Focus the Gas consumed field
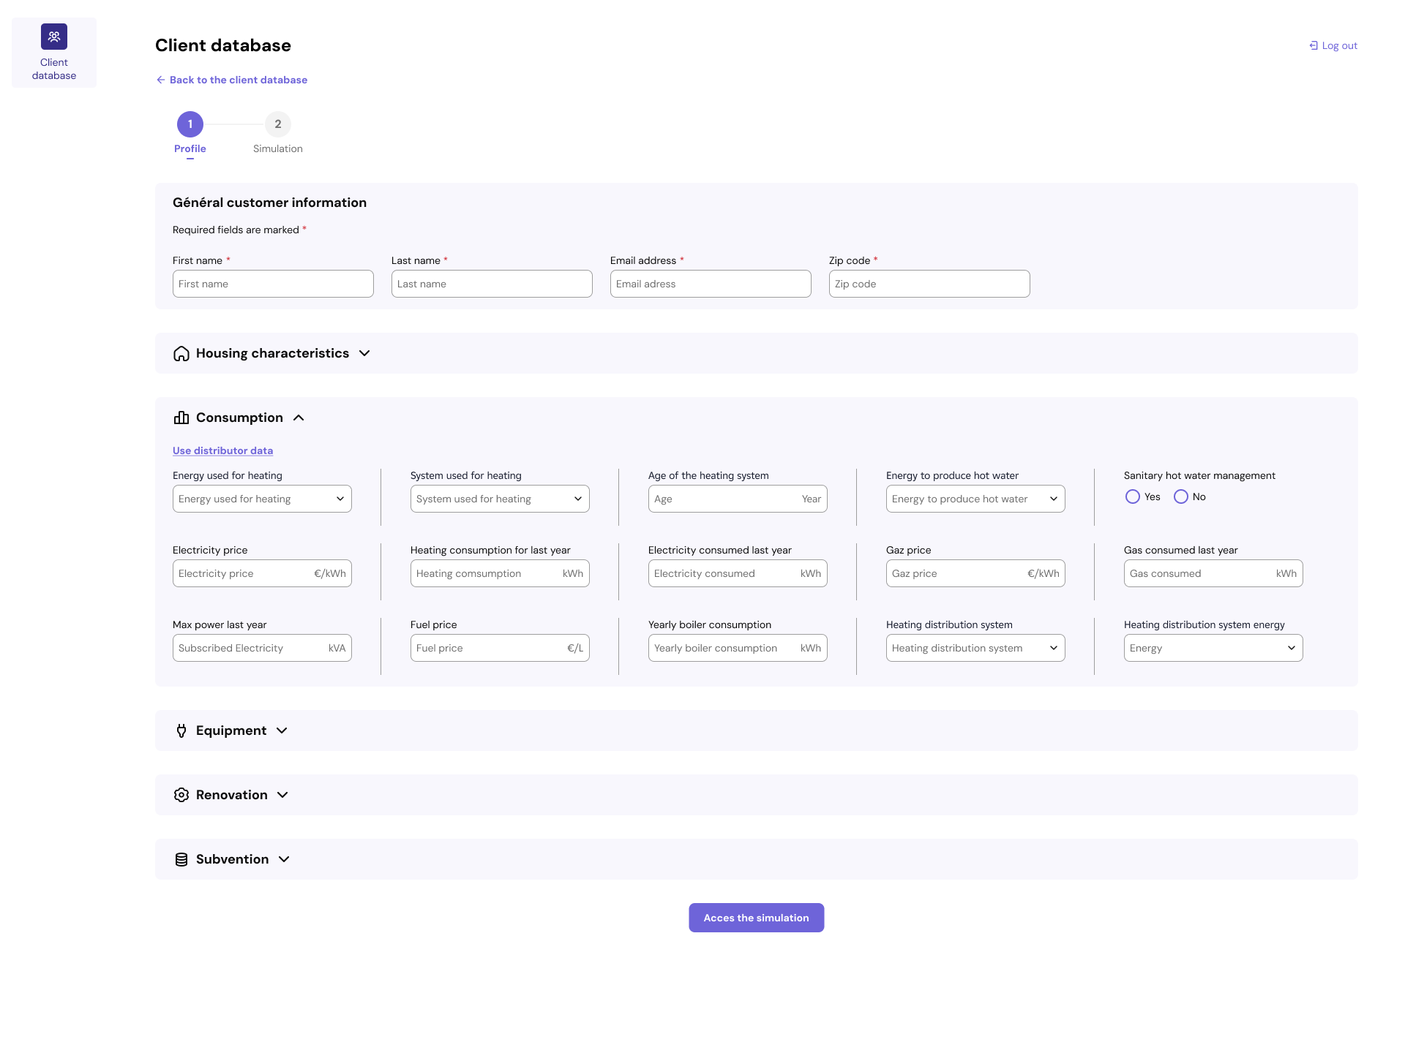This screenshot has width=1405, height=1042. pyautogui.click(x=1213, y=573)
